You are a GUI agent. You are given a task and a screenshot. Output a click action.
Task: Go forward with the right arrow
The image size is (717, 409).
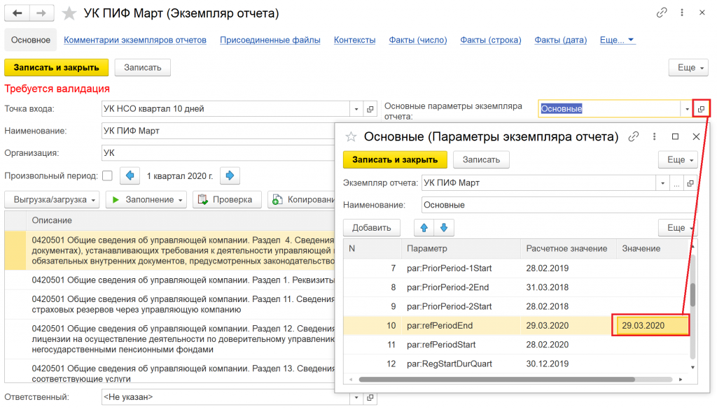tap(41, 13)
